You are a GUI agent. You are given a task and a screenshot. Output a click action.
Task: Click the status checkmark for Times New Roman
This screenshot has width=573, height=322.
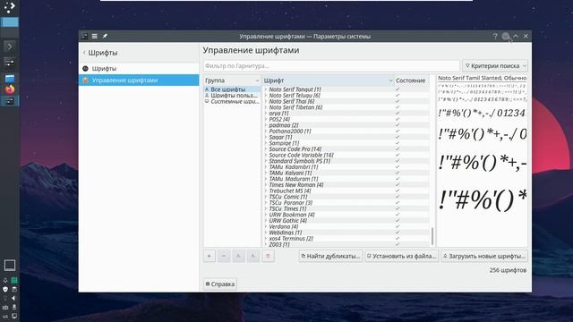pos(398,185)
